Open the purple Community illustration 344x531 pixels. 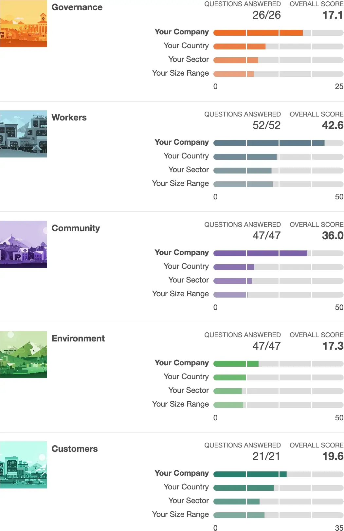point(24,244)
